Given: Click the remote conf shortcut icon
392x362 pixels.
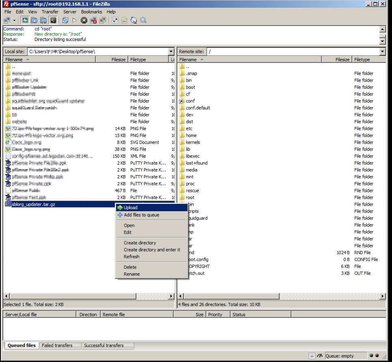Looking at the screenshot, I should tap(182, 101).
